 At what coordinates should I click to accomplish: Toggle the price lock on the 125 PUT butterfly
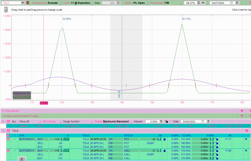tap(164, 139)
